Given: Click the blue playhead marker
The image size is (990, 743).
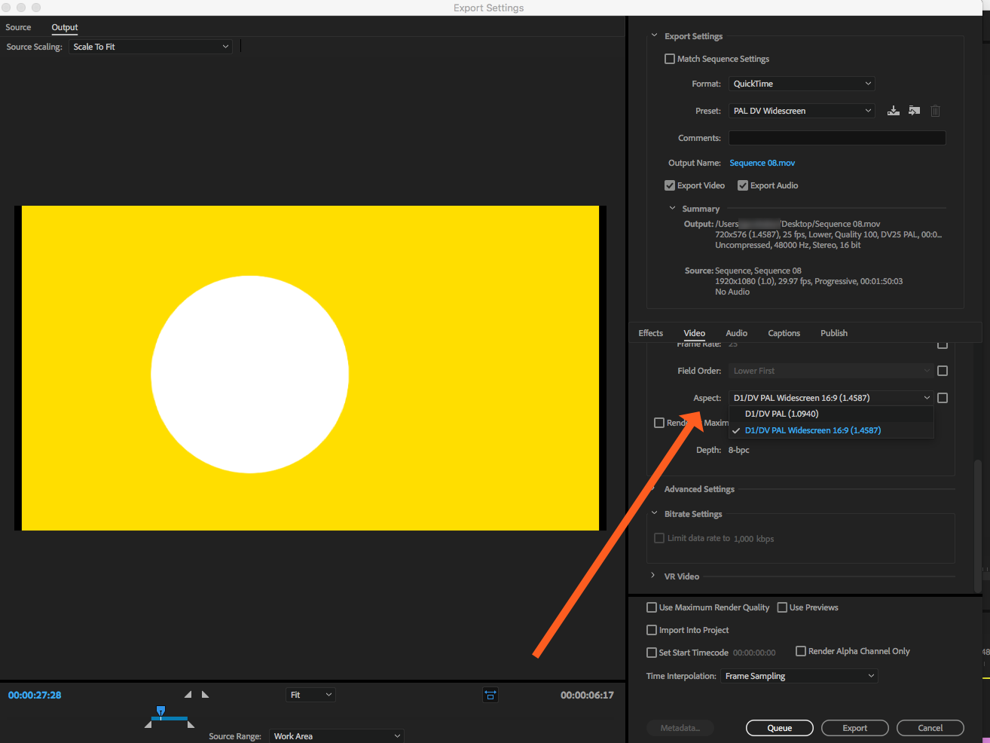Looking at the screenshot, I should 160,711.
